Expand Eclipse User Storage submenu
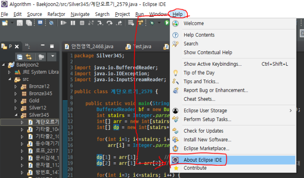Image resolution: width=304 pixels, height=178 pixels. 233,111
